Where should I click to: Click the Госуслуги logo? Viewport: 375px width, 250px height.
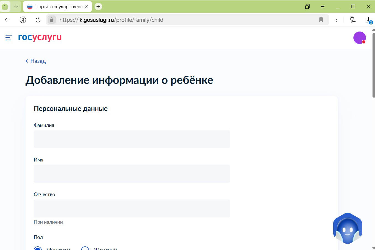tap(40, 38)
